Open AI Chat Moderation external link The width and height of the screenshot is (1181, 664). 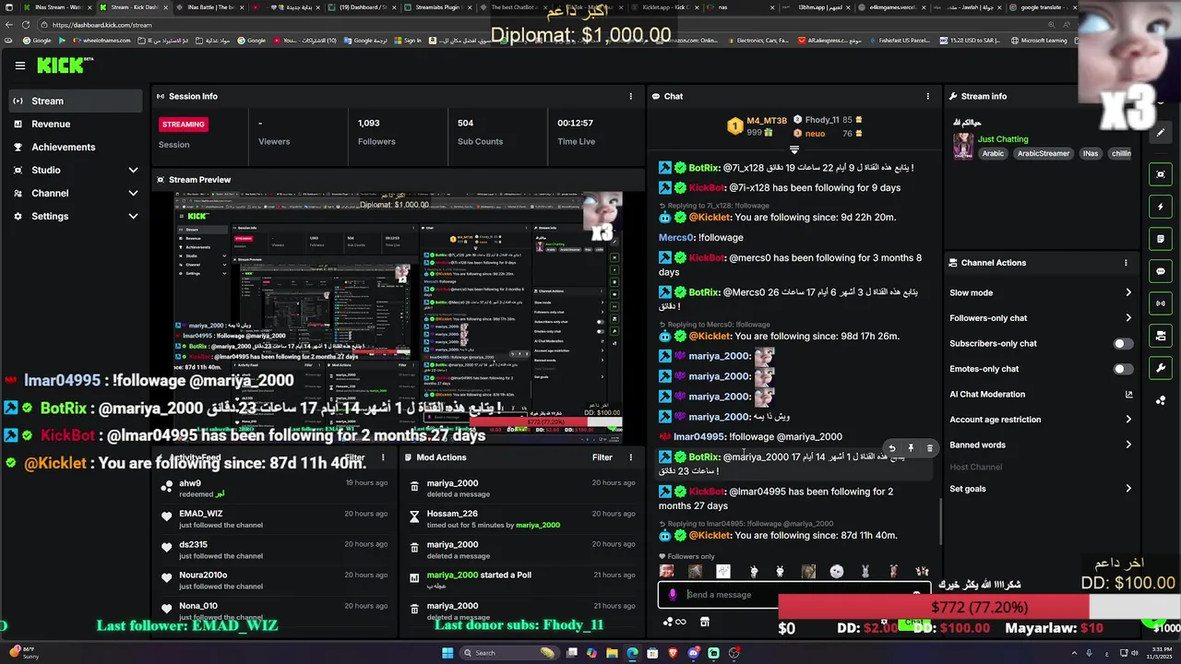click(1128, 394)
